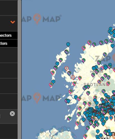Open the dark-outlined charger pin at Stornoway on Lewis
115x139 pixels.
(x=66, y=52)
